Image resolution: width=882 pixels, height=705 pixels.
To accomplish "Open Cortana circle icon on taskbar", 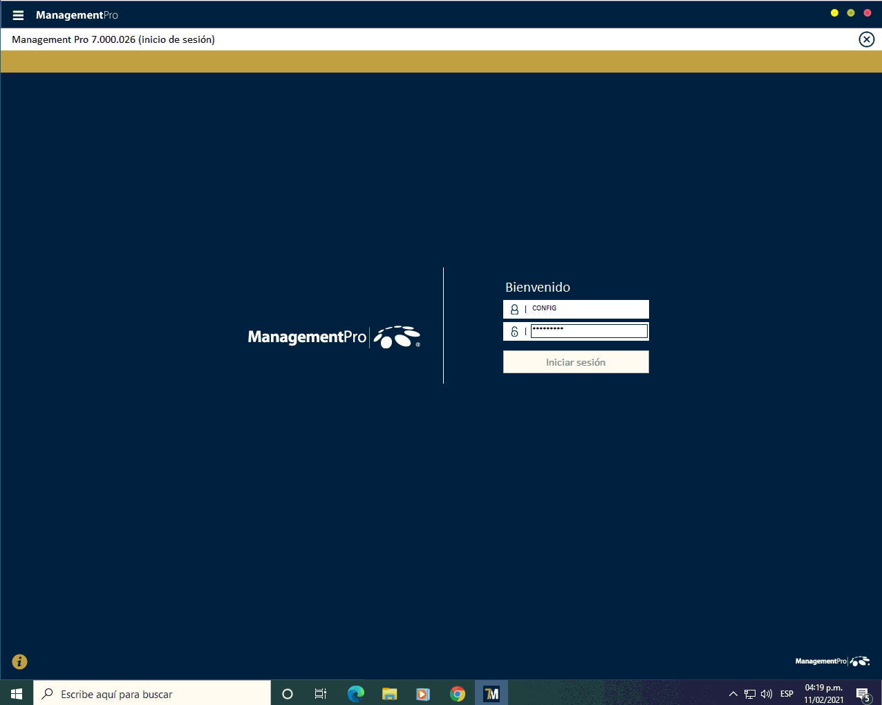I will pos(288,693).
